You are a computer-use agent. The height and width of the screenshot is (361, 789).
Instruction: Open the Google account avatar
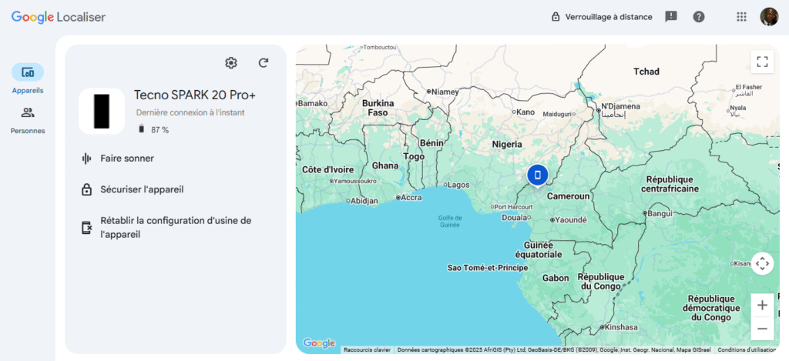[769, 17]
